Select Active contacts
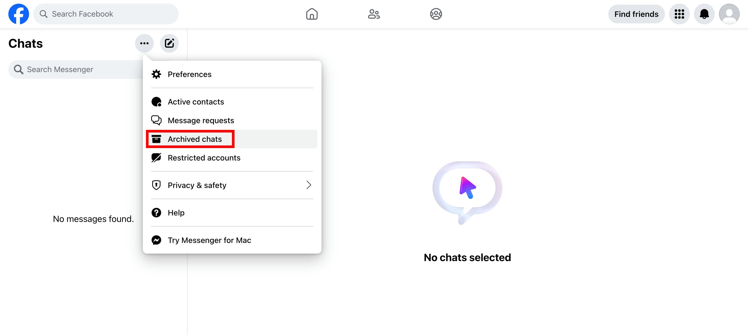This screenshot has height=335, width=748. pos(195,102)
